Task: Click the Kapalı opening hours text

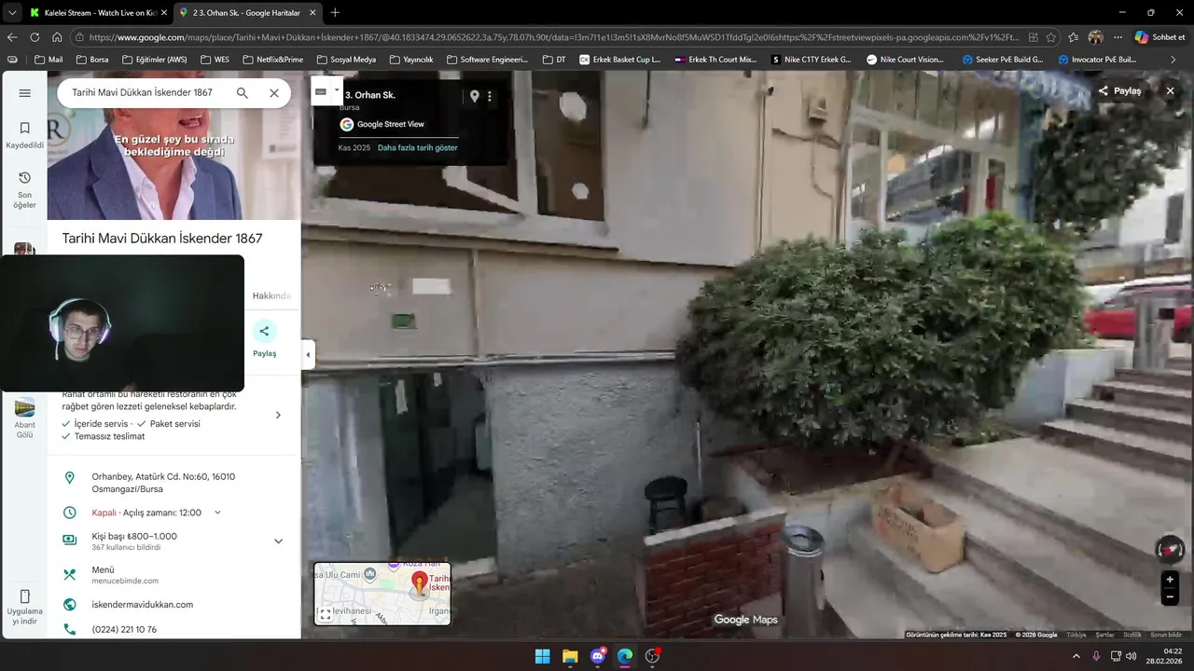Action: pos(104,513)
